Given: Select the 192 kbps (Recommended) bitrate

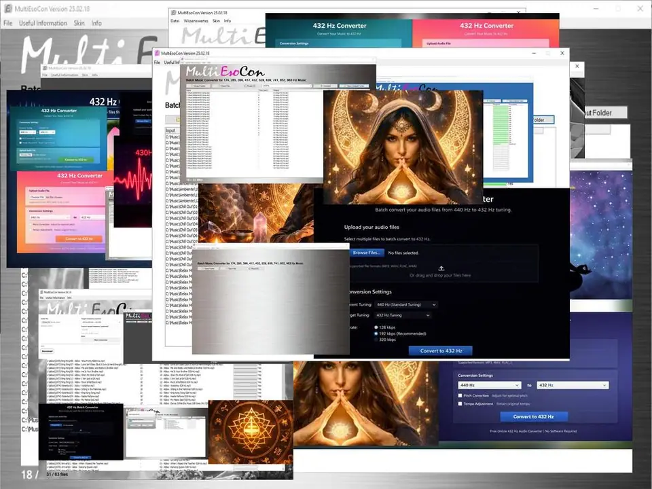Looking at the screenshot, I should click(376, 334).
